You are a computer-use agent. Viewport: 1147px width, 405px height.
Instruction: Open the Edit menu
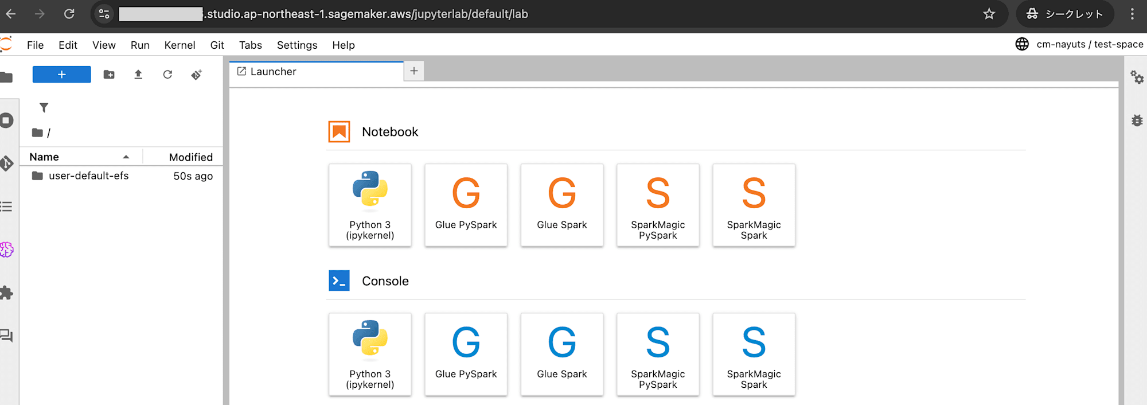pos(68,45)
